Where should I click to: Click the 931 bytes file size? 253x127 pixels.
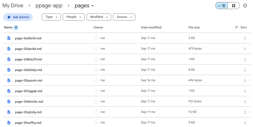tap(195, 101)
